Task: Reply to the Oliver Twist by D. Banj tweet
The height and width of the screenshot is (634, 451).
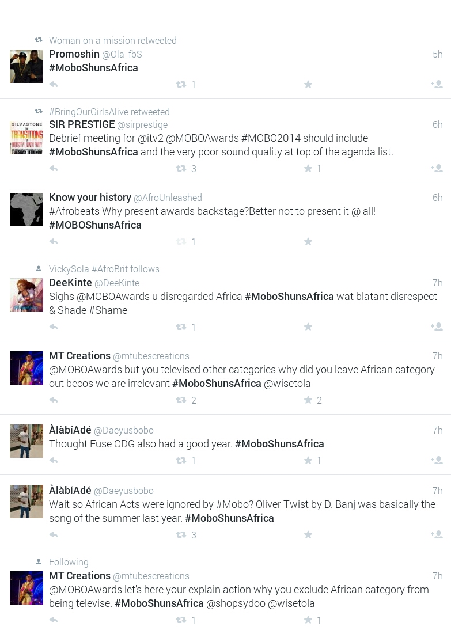Action: pos(54,535)
